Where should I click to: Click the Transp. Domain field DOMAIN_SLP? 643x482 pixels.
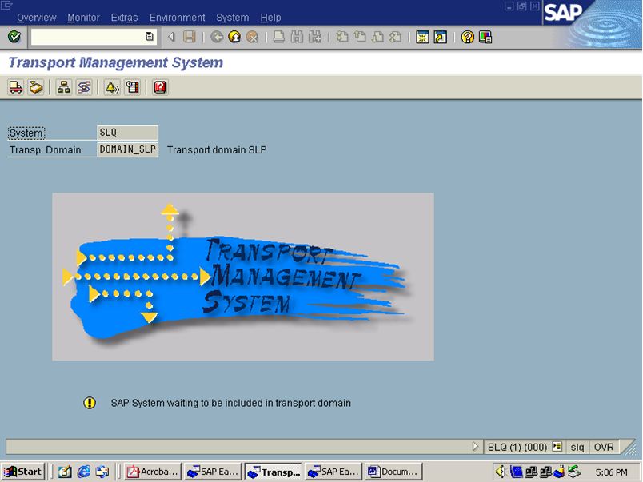tap(127, 149)
